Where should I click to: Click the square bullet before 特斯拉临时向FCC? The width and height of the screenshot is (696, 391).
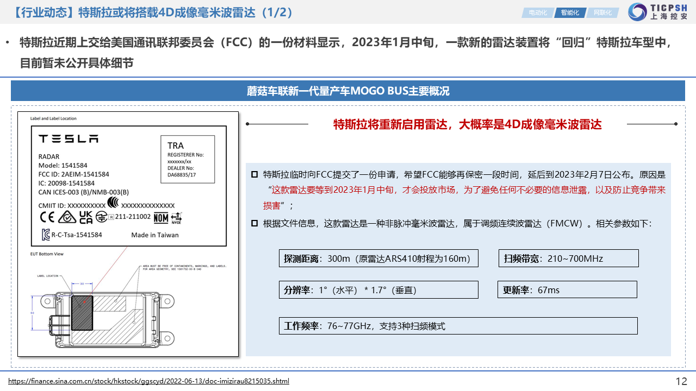(x=254, y=175)
